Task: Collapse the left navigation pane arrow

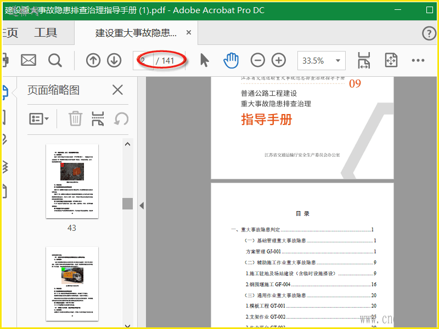Action: pos(142,206)
